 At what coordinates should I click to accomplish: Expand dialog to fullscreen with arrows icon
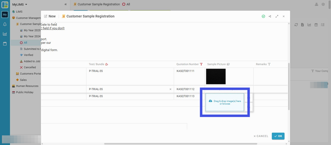click(277, 16)
